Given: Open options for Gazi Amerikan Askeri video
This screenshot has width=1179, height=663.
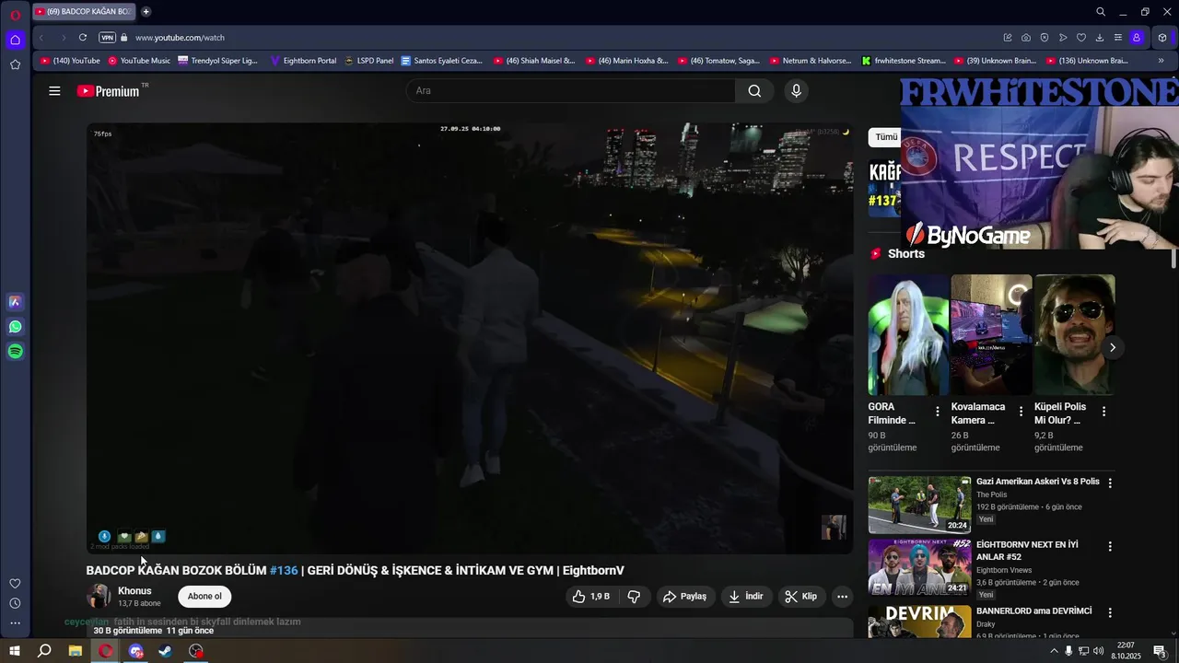Looking at the screenshot, I should click(1110, 483).
